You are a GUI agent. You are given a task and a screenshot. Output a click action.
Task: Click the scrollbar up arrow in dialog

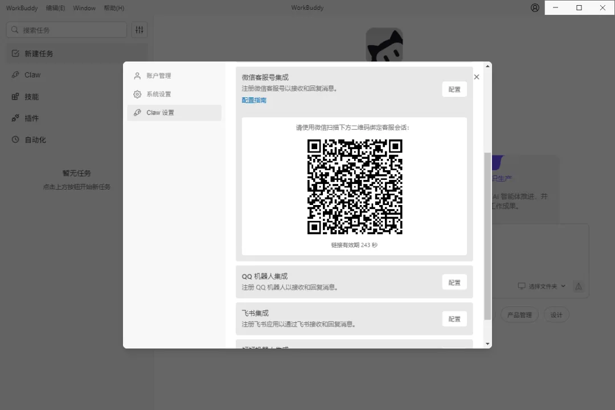point(487,66)
